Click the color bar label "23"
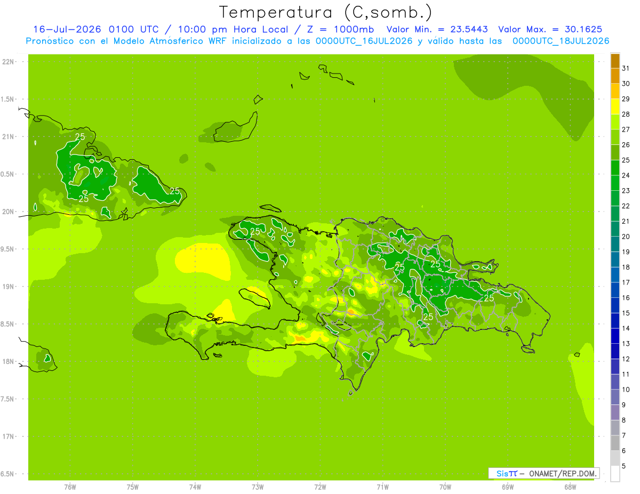 626,191
